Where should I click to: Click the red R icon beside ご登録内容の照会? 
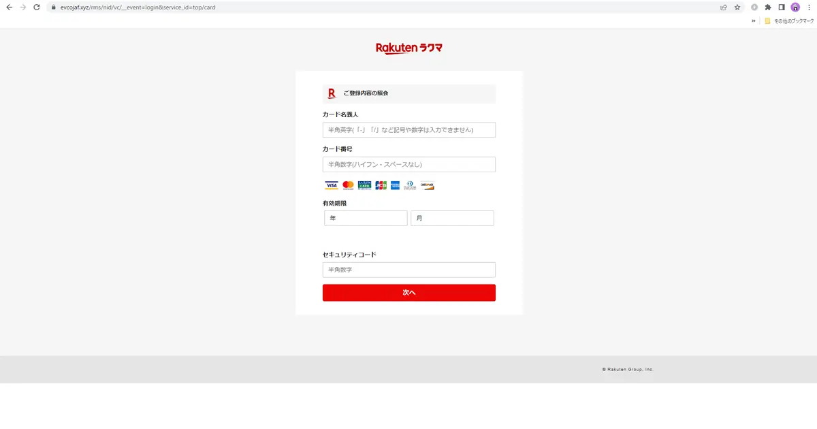[332, 93]
